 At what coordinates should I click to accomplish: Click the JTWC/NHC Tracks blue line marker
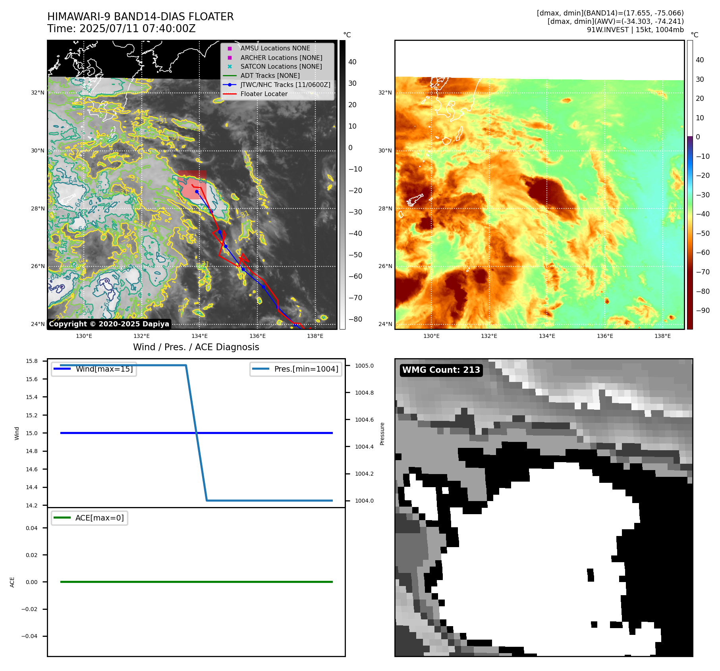click(230, 85)
